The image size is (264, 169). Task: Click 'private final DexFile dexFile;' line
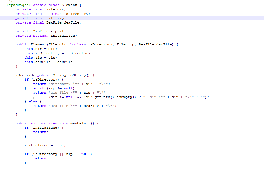click(48, 22)
